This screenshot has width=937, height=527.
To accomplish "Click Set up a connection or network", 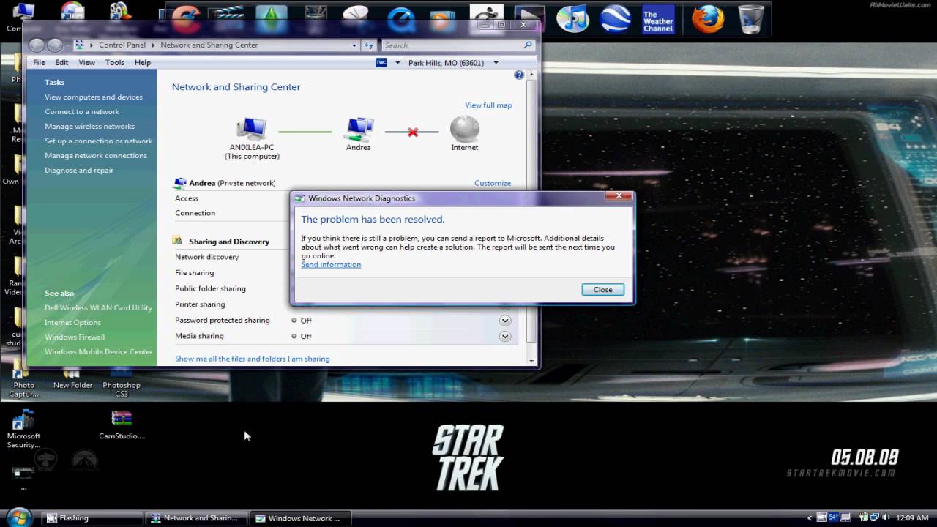I will [99, 141].
